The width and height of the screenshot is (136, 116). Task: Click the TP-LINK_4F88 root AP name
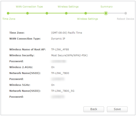click(60, 50)
